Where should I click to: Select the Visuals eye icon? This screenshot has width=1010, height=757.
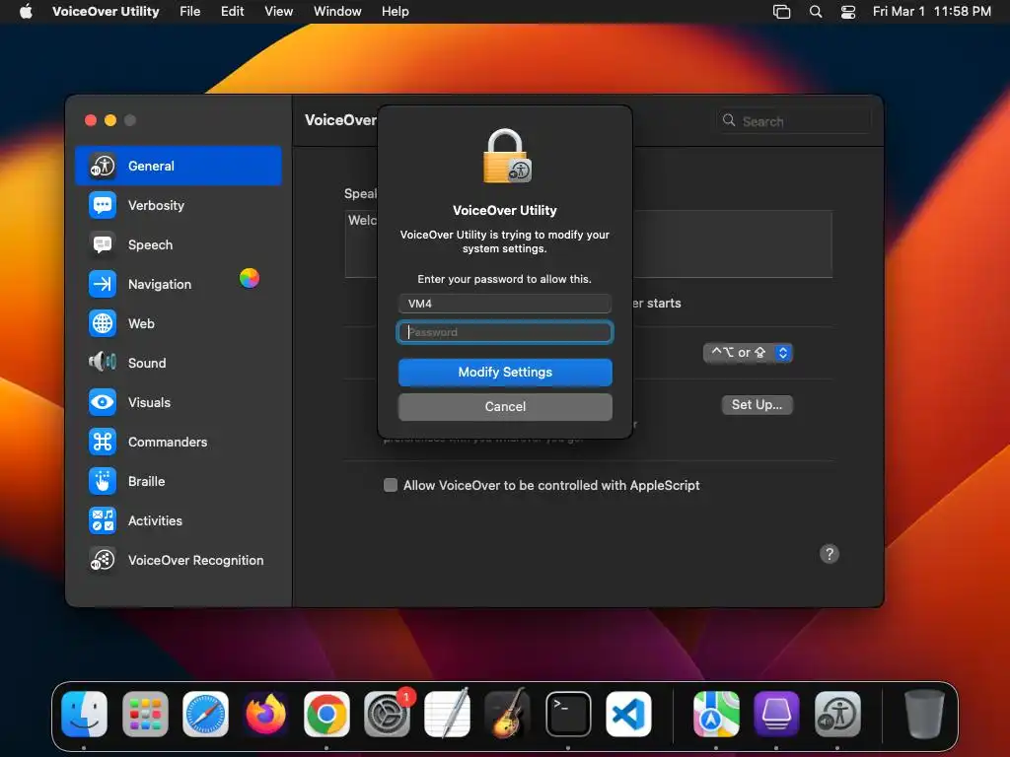[103, 402]
